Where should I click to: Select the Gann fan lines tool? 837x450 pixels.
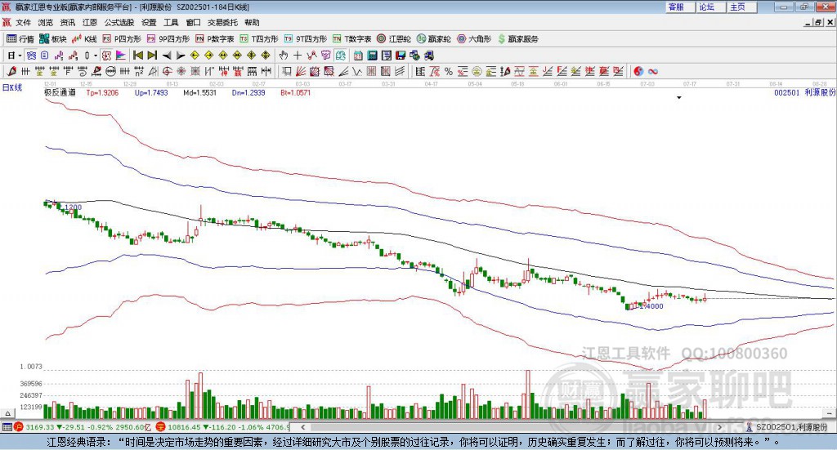301,71
